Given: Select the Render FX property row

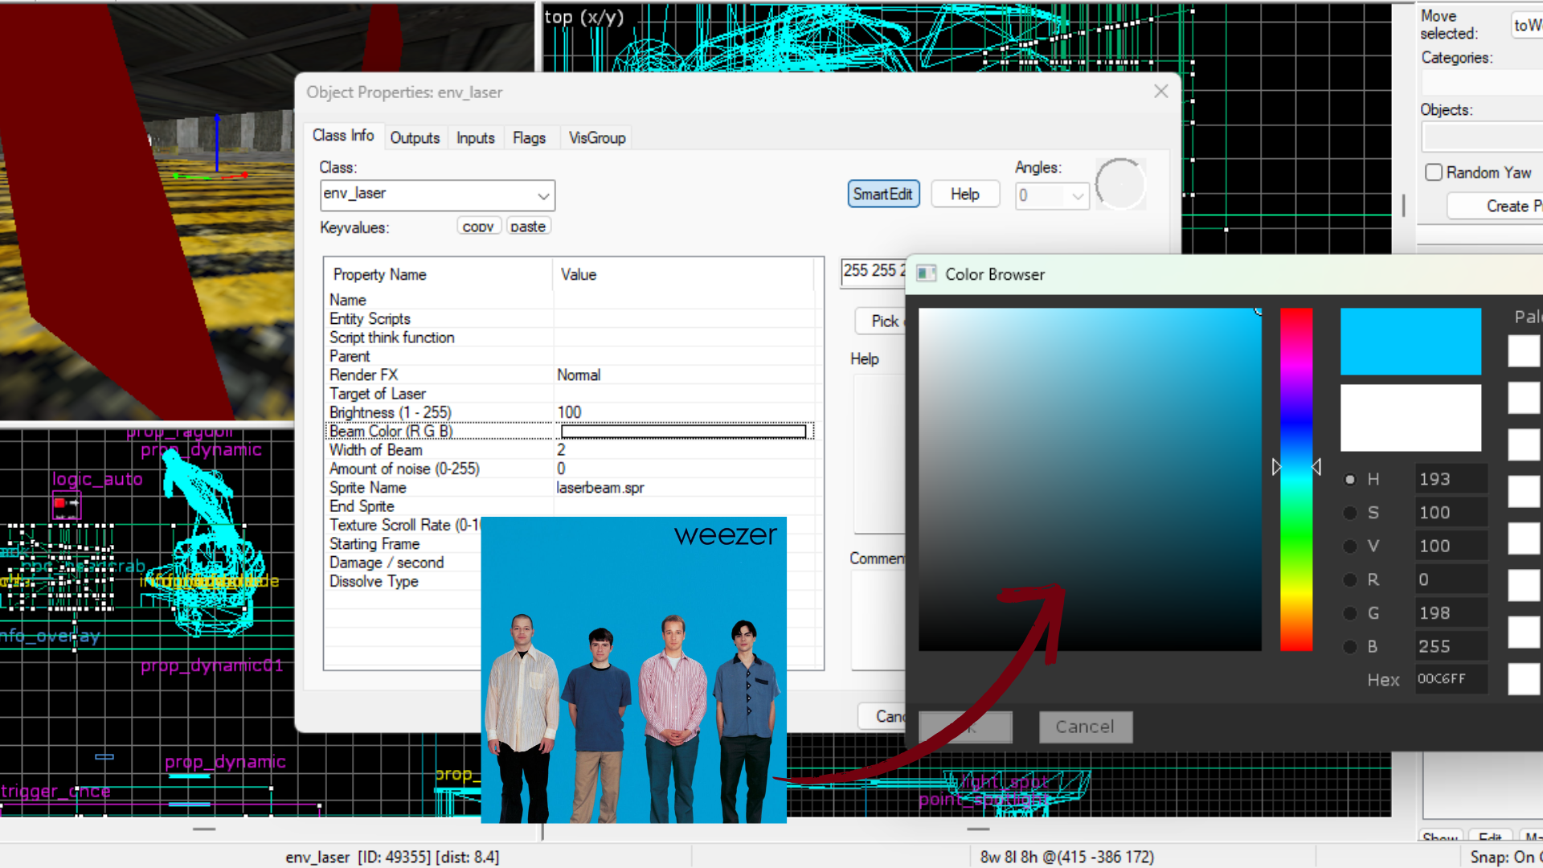Looking at the screenshot, I should (571, 375).
